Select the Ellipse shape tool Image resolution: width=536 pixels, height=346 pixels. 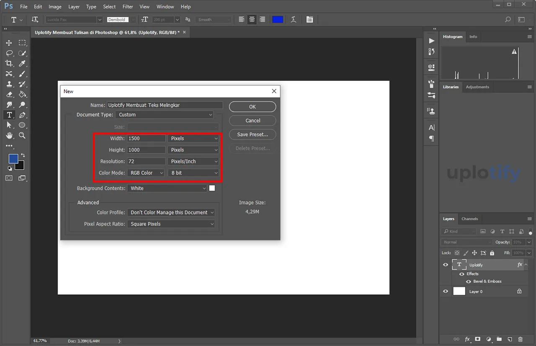tap(22, 125)
